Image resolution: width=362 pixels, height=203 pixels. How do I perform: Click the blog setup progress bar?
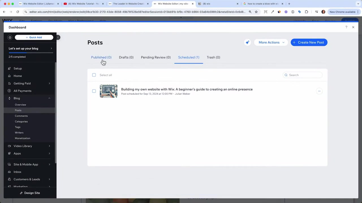30,53
